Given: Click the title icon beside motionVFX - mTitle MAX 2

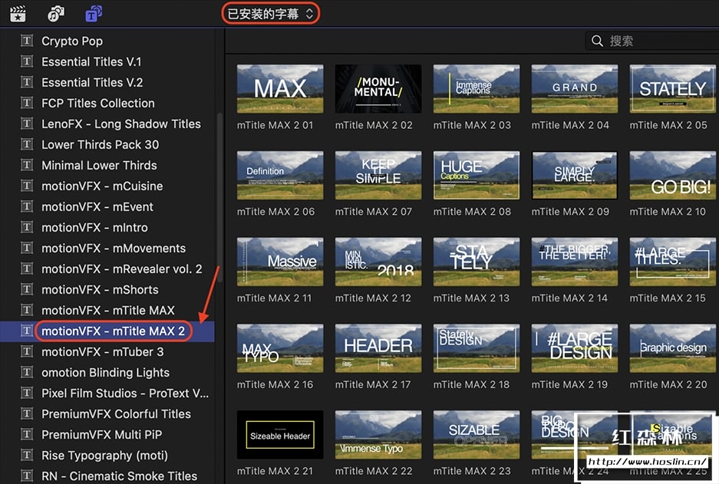Looking at the screenshot, I should coord(27,331).
